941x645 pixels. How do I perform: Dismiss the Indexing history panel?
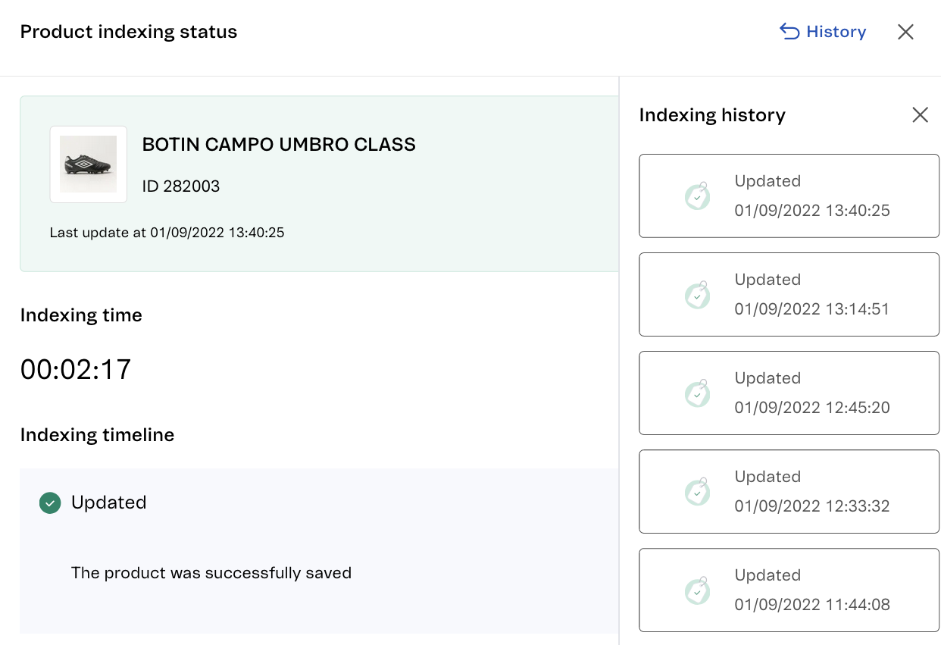[x=920, y=114]
